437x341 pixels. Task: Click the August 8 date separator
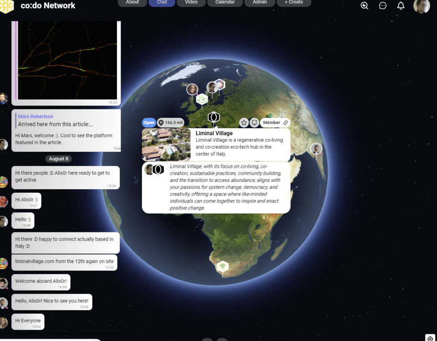point(59,159)
